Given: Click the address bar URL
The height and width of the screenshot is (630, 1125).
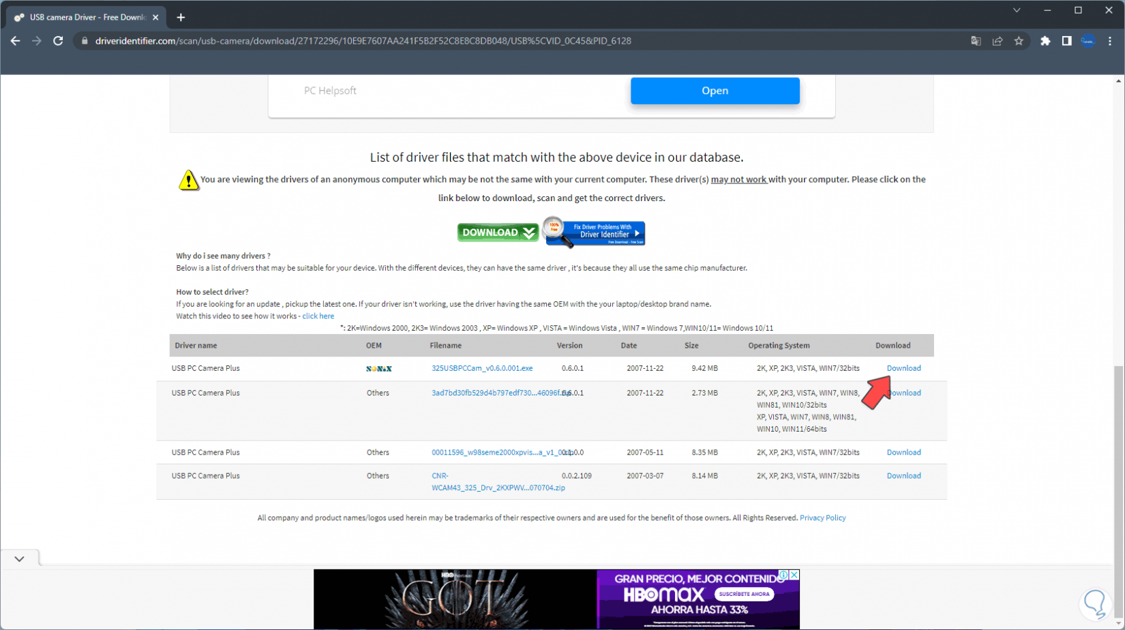Looking at the screenshot, I should pos(363,41).
